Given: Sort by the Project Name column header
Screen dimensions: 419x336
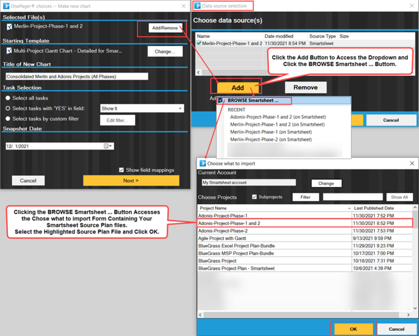Looking at the screenshot, I should pyautogui.click(x=274, y=208).
